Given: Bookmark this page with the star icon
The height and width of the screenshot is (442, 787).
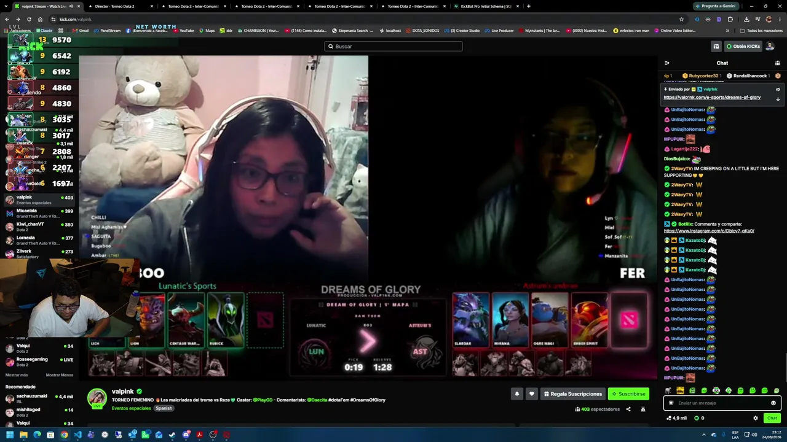Looking at the screenshot, I should click(x=681, y=19).
